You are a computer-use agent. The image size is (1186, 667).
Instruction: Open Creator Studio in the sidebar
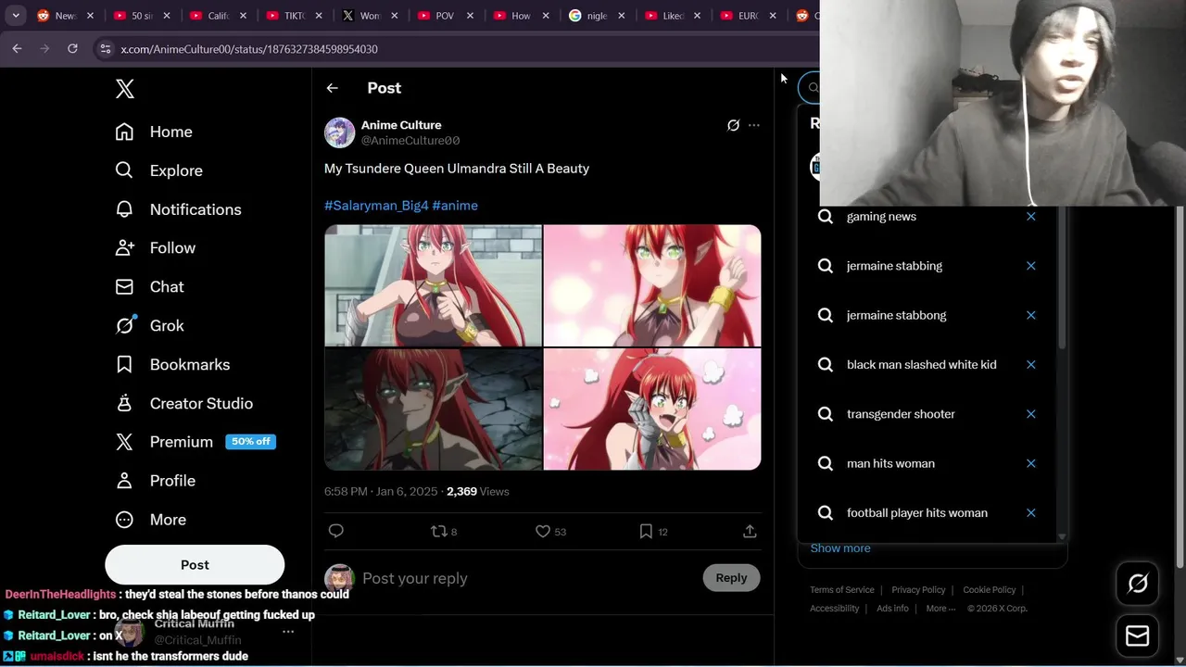tap(183, 404)
